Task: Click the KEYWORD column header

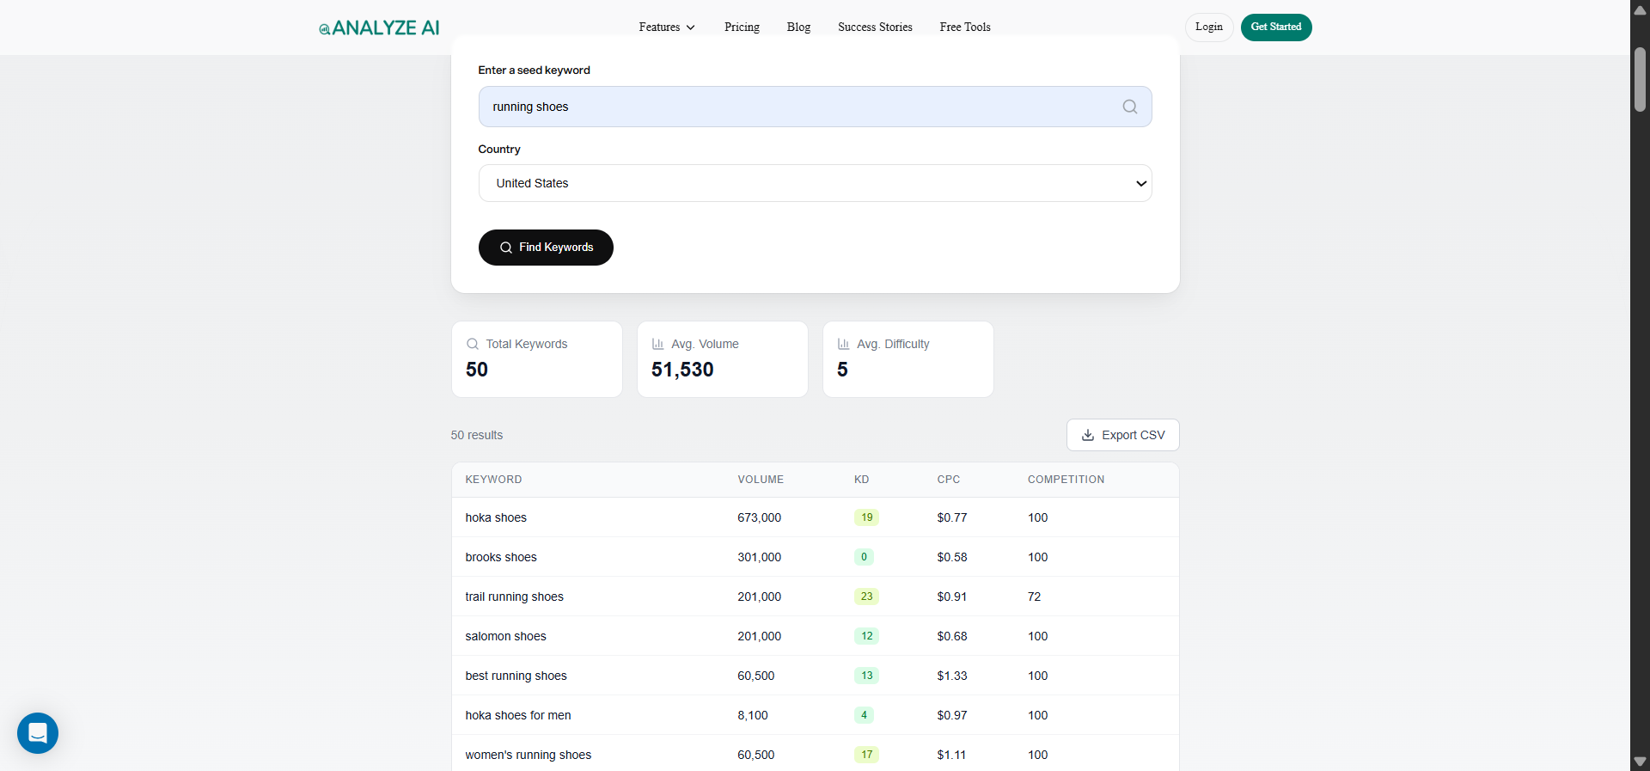Action: pyautogui.click(x=493, y=480)
